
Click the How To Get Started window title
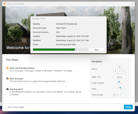click(x=15, y=4)
